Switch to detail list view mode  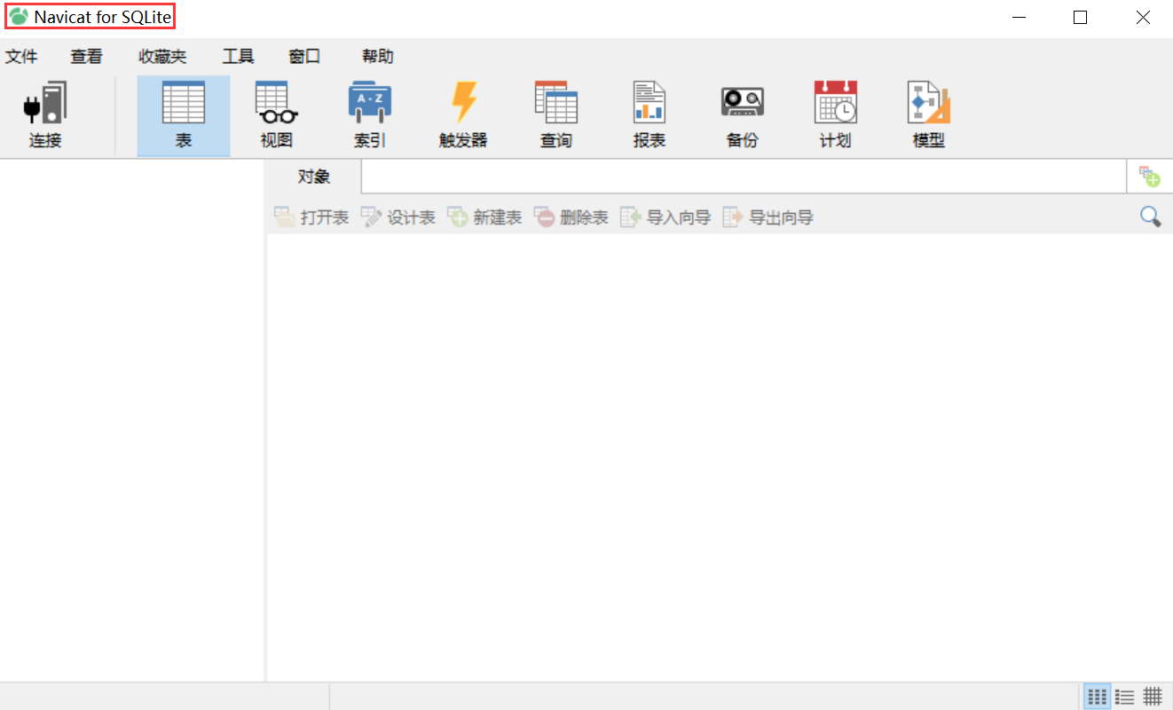click(x=1124, y=696)
